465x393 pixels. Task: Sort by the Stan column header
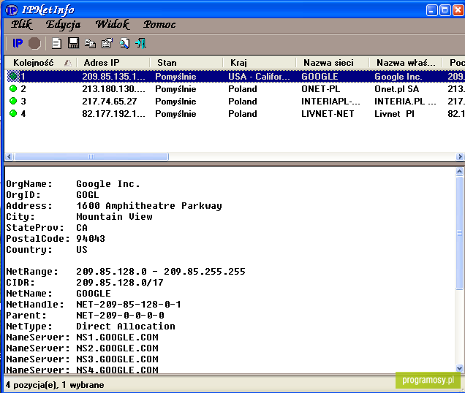click(186, 63)
